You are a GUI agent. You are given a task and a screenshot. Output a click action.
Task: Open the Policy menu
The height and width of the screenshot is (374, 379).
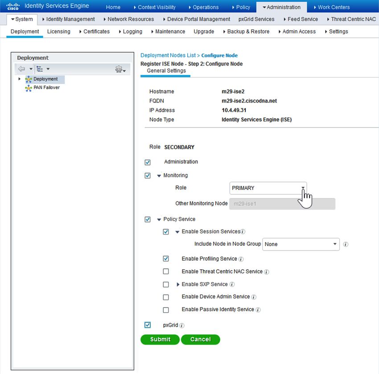click(241, 7)
